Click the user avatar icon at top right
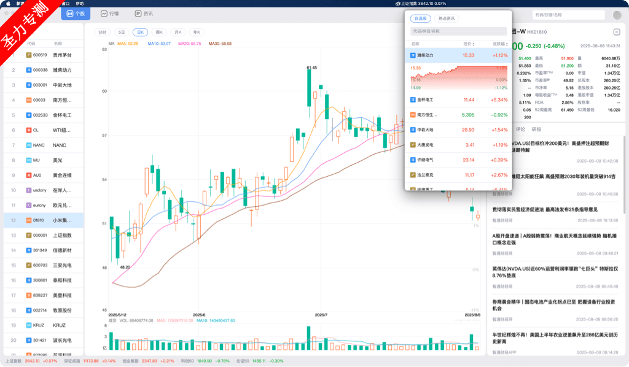The image size is (629, 367). (617, 15)
